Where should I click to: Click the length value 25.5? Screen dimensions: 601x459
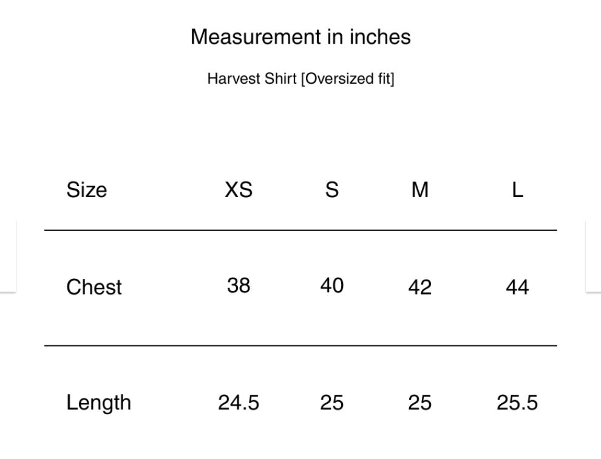(517, 403)
